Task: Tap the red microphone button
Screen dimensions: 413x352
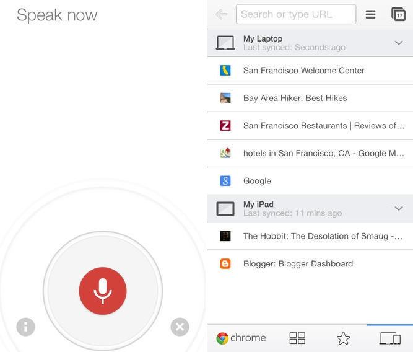Action: point(103,291)
